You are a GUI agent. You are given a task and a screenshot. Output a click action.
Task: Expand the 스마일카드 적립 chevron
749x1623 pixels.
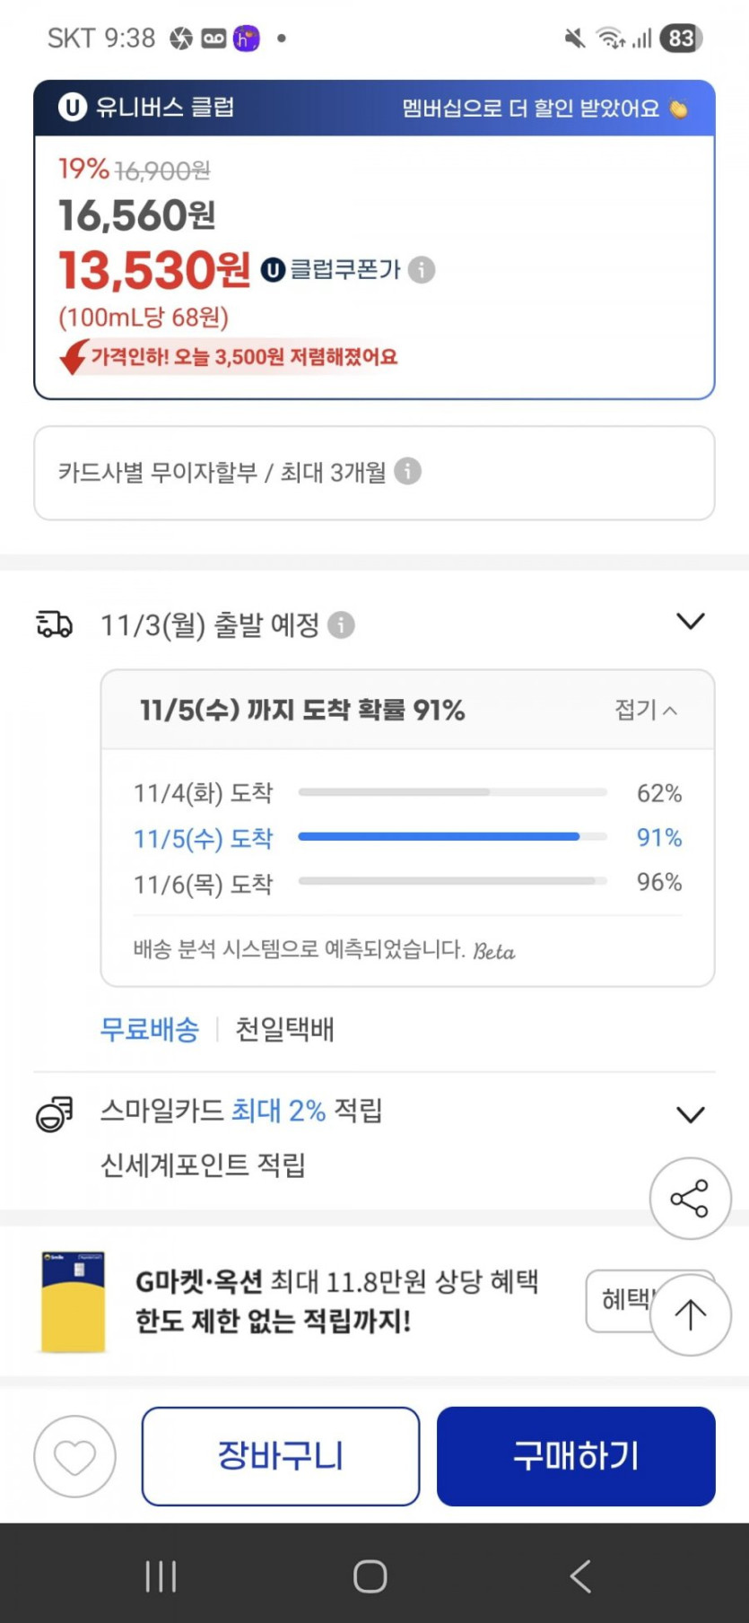click(x=690, y=1114)
